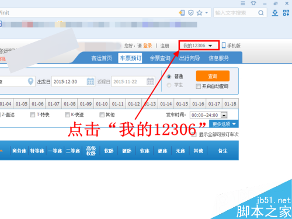
Task: Select the 01-05 date tab
Action: 22,104
